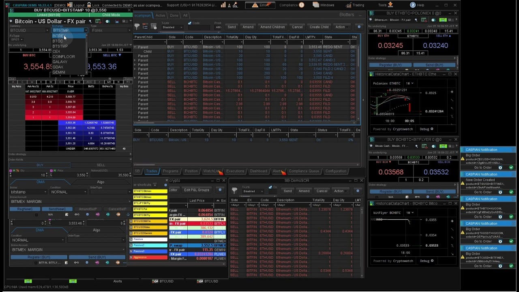
Task: Open the Trading icon on the top bar
Action: 348,5
